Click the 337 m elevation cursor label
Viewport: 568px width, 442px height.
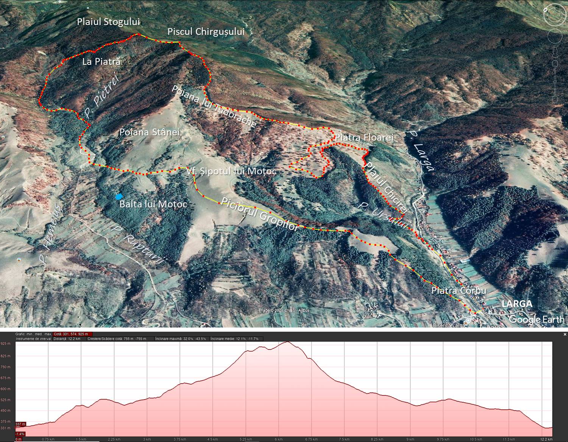click(x=20, y=424)
